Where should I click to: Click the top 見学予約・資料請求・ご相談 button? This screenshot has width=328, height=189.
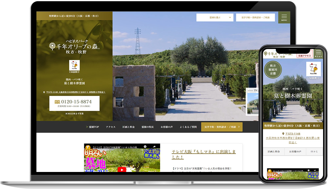pos(256,18)
